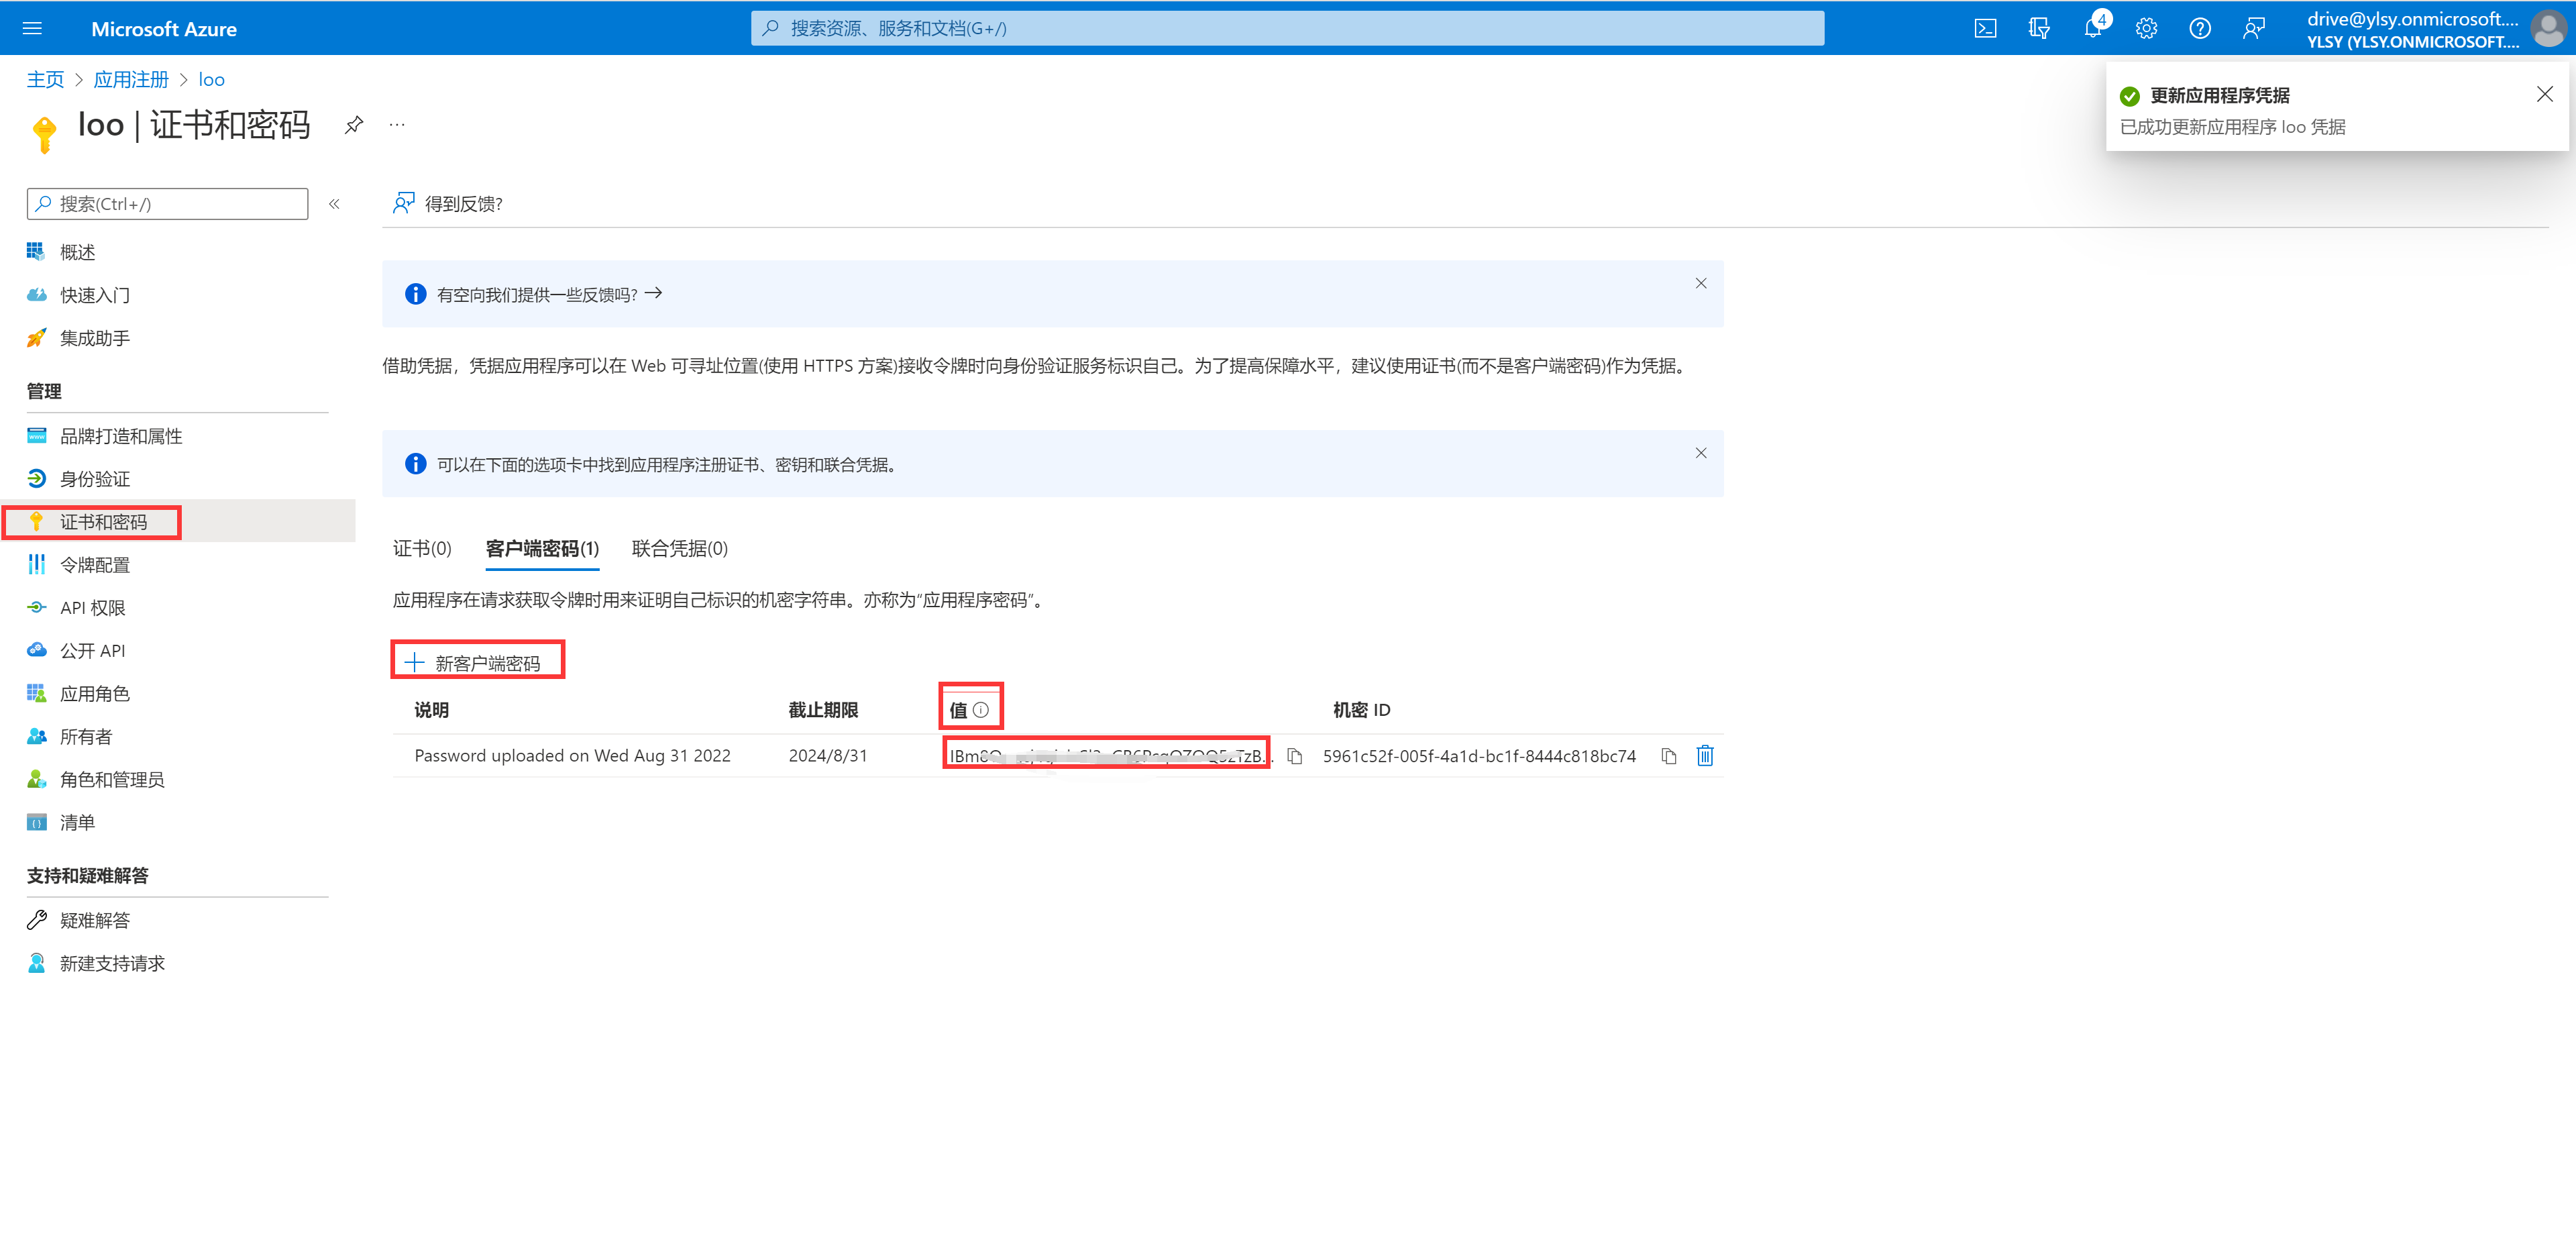The width and height of the screenshot is (2576, 1256).
Task: Open API 权限 in the sidebar
Action: click(92, 608)
